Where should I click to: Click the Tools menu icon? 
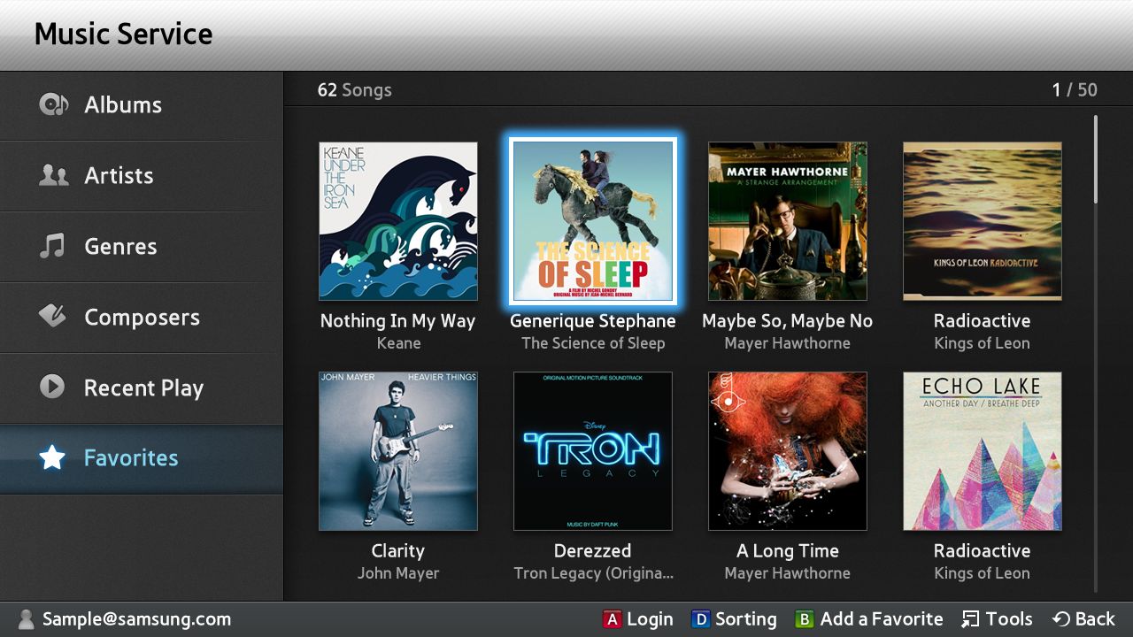pos(970,619)
